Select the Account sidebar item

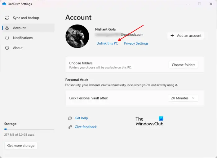(x=29, y=28)
